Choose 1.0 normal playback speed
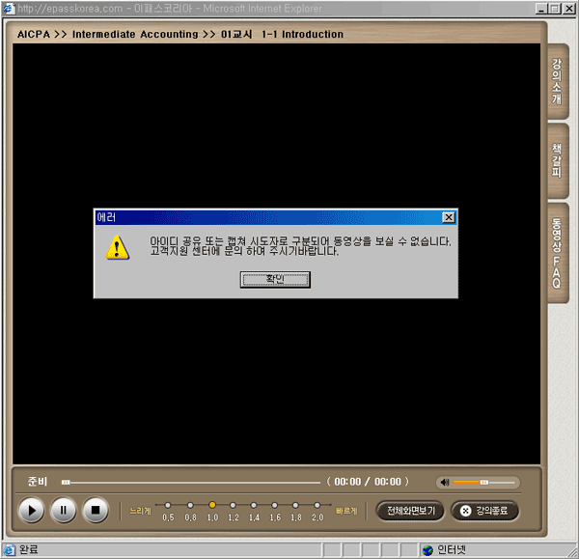The width and height of the screenshot is (579, 559). click(212, 505)
